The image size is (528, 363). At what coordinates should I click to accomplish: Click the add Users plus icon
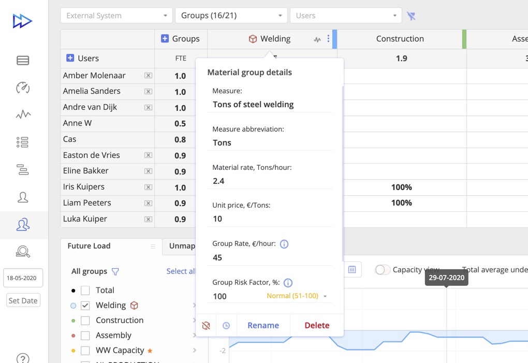point(70,59)
